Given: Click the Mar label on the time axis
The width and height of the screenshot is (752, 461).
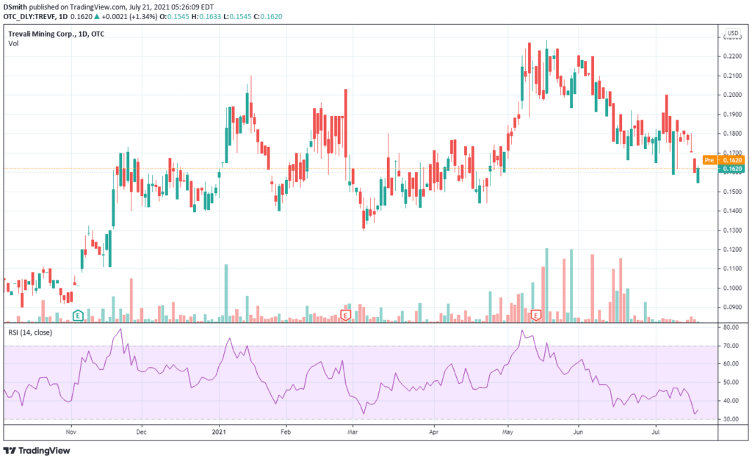Looking at the screenshot, I should (352, 432).
